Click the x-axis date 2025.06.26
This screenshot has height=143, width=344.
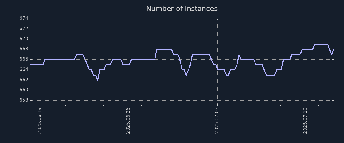pyautogui.click(x=128, y=121)
